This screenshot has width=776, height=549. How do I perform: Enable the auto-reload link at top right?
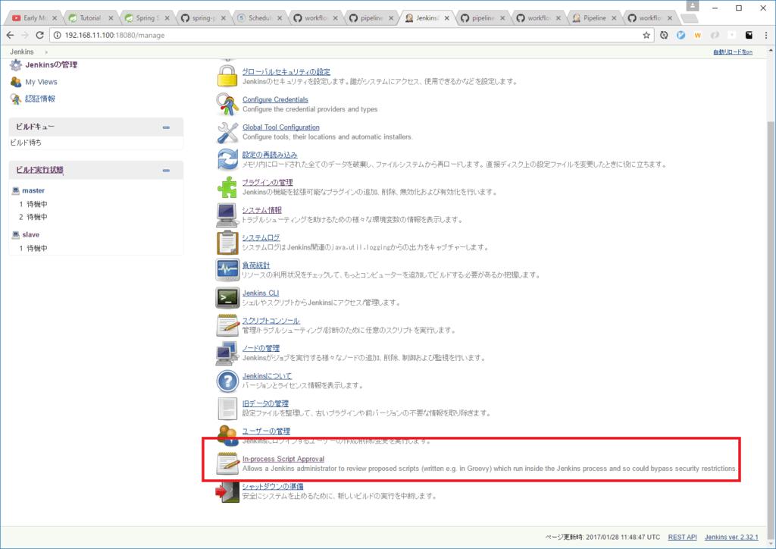(x=733, y=52)
